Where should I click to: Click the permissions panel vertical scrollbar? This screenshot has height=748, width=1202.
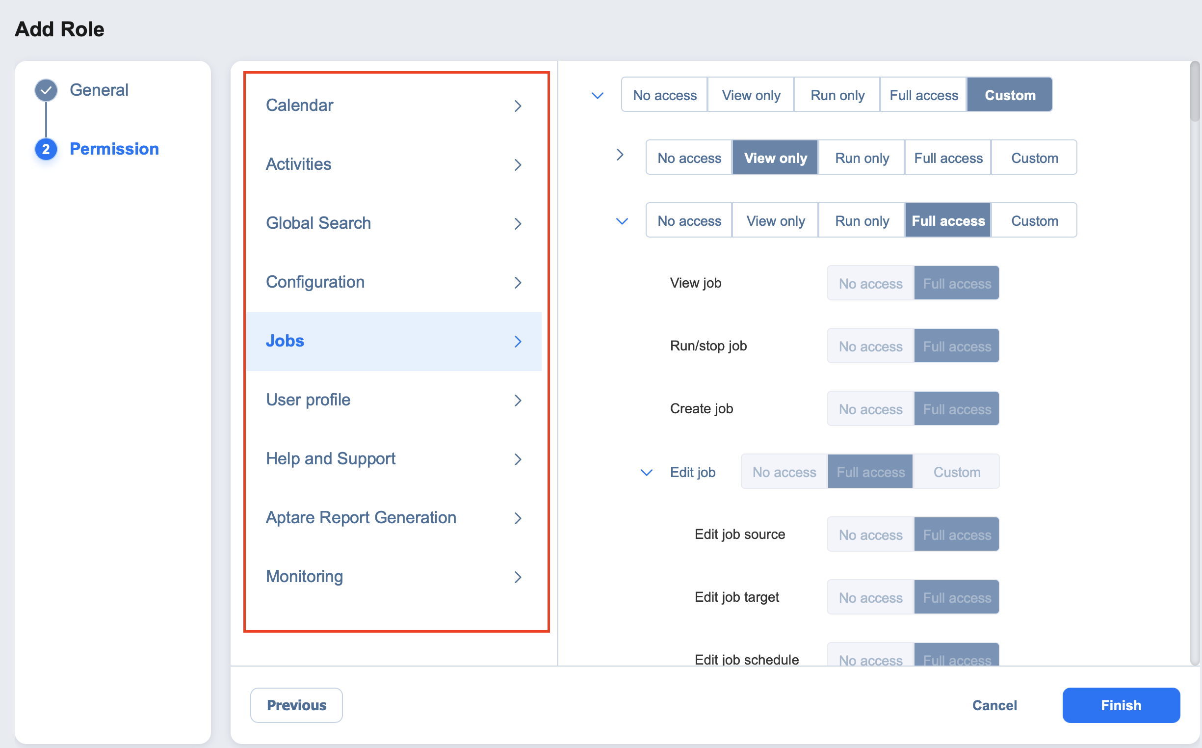click(x=1194, y=91)
